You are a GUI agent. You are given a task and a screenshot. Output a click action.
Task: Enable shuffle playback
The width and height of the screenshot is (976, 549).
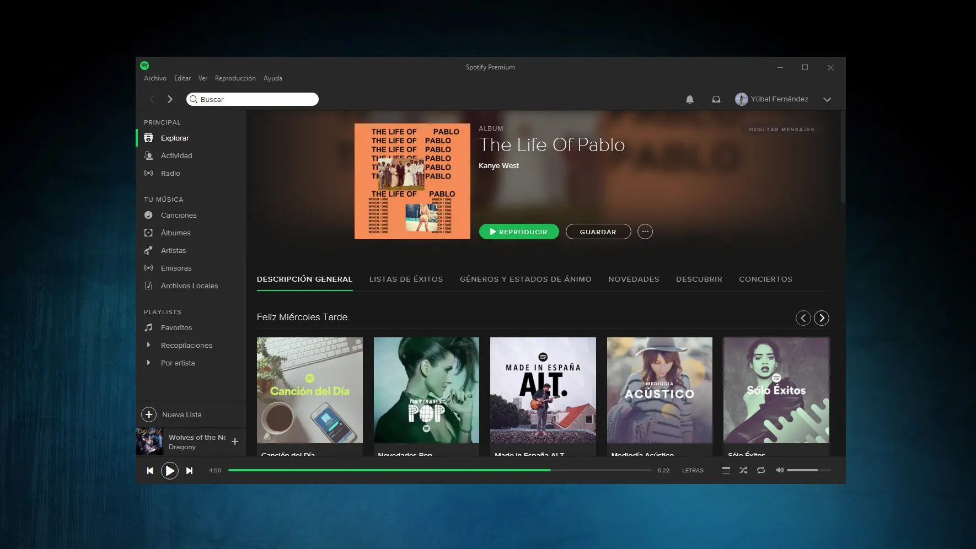743,470
